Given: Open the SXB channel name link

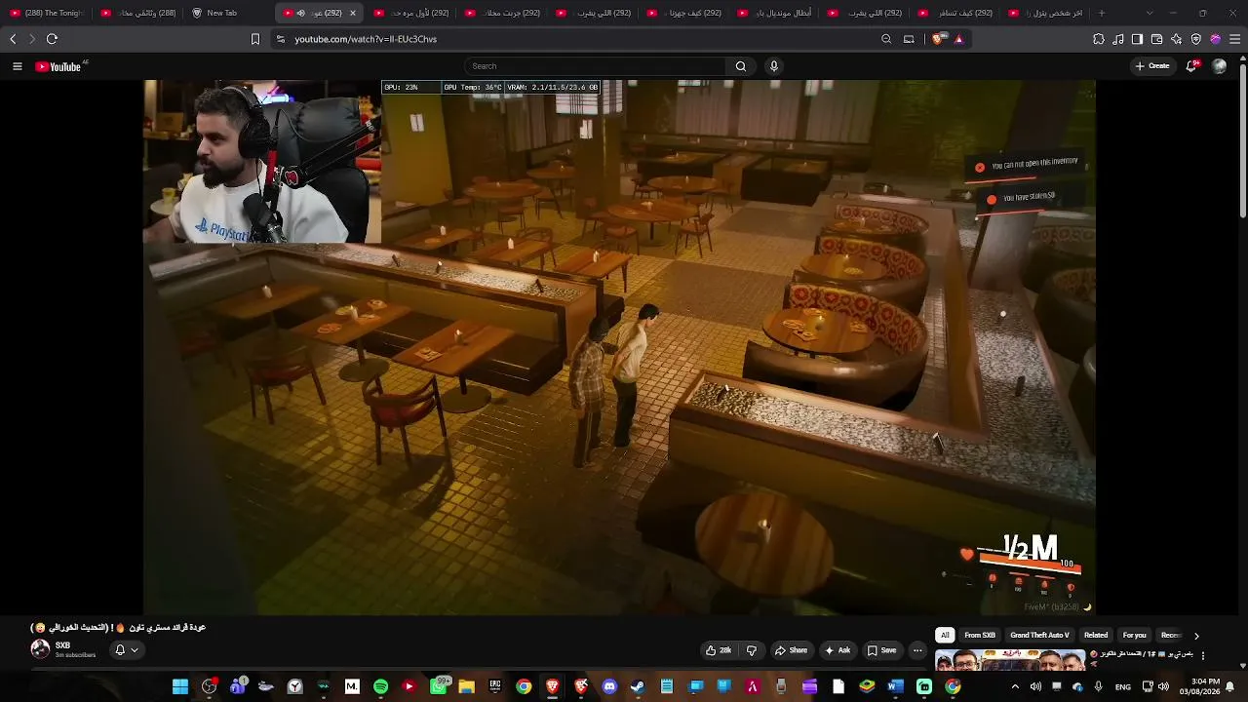Looking at the screenshot, I should pos(62,645).
